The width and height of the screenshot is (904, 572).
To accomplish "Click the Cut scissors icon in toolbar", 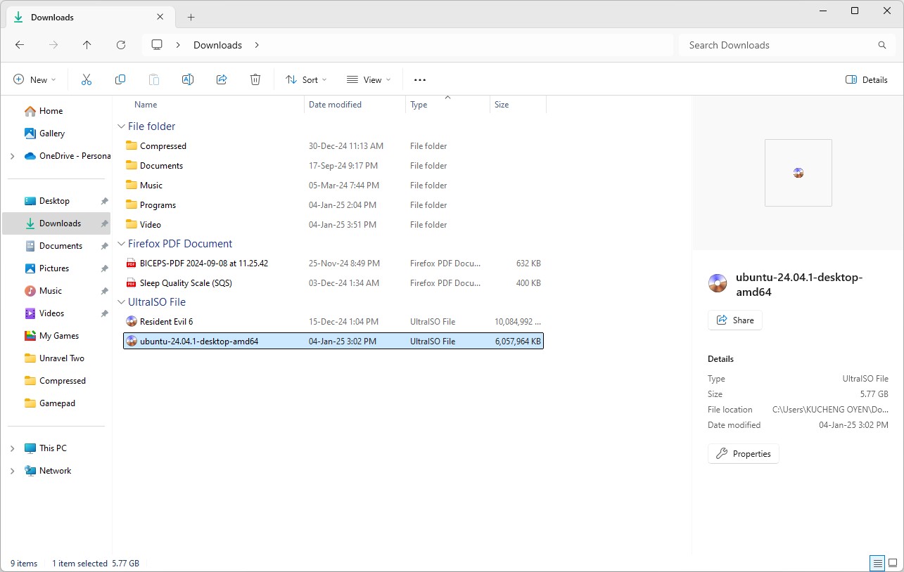I will pos(87,80).
